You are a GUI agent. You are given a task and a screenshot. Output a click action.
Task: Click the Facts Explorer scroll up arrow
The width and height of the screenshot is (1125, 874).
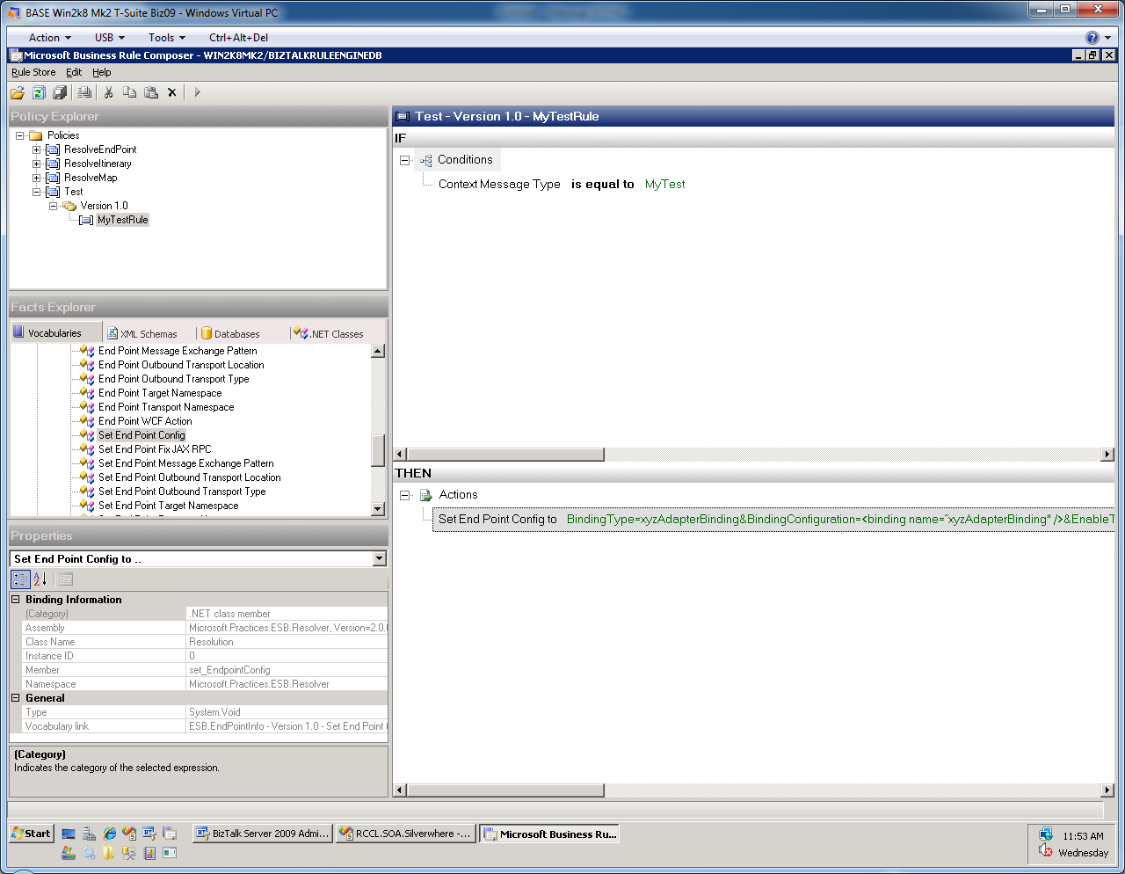(x=378, y=351)
